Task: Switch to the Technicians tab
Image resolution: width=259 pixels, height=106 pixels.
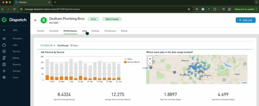Action: (x=110, y=31)
